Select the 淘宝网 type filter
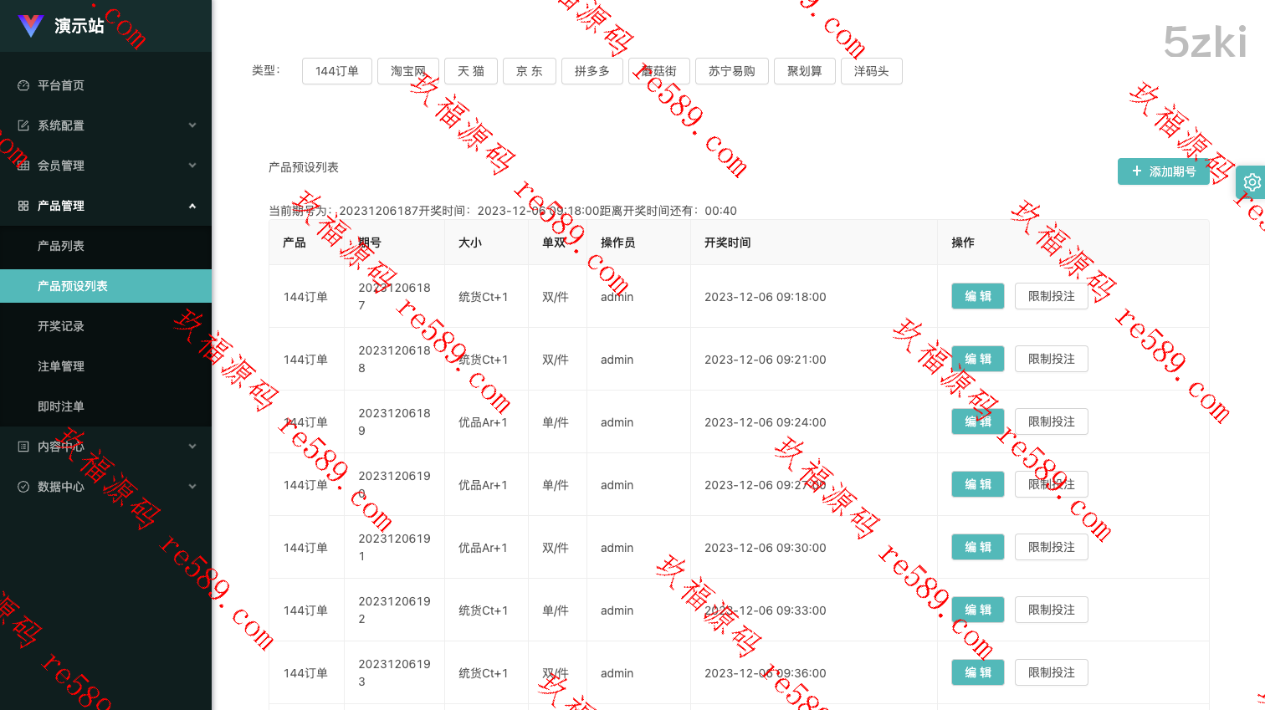Screen dimensions: 1265x710 pyautogui.click(x=408, y=71)
